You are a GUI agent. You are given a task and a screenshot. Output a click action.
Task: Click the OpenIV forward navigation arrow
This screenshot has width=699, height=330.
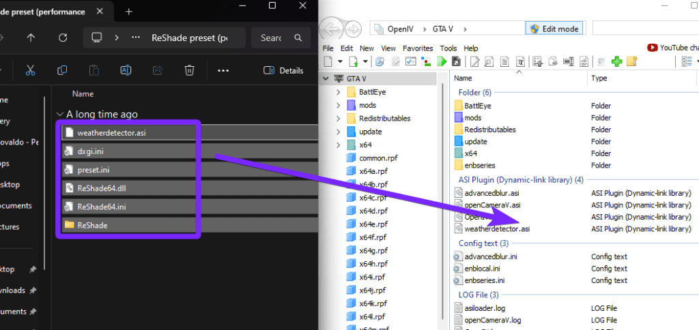coord(353,30)
